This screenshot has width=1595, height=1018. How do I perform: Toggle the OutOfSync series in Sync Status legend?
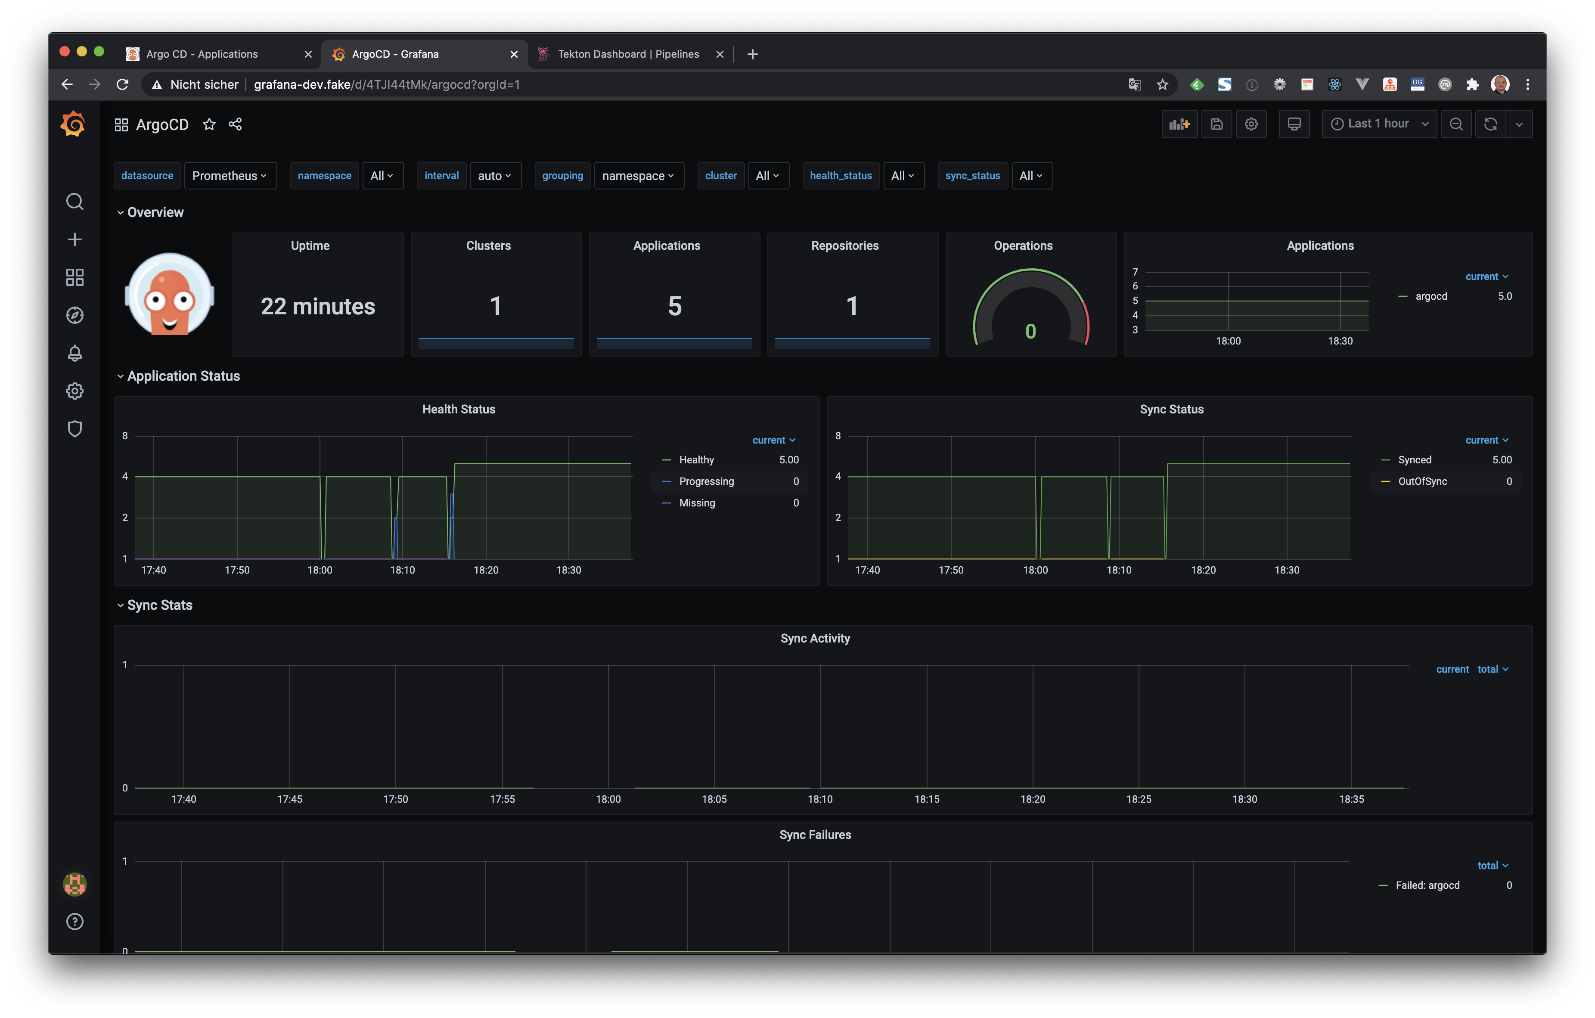[1422, 481]
